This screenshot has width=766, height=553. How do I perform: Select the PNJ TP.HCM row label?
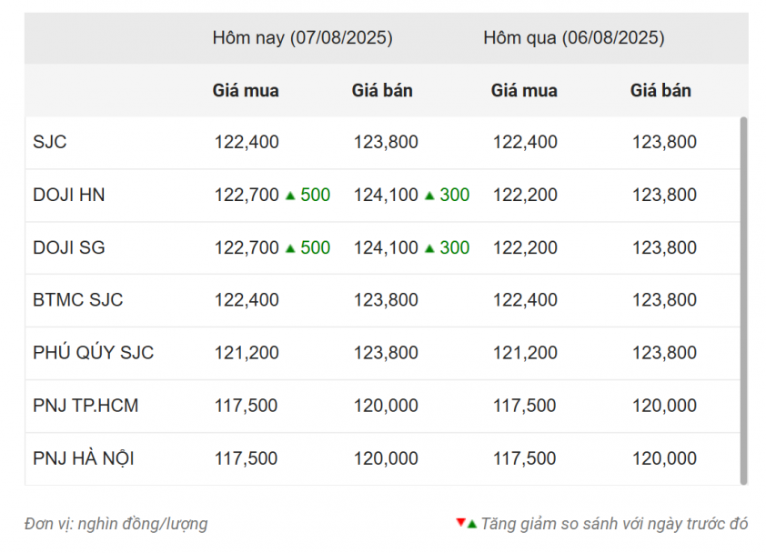(86, 406)
